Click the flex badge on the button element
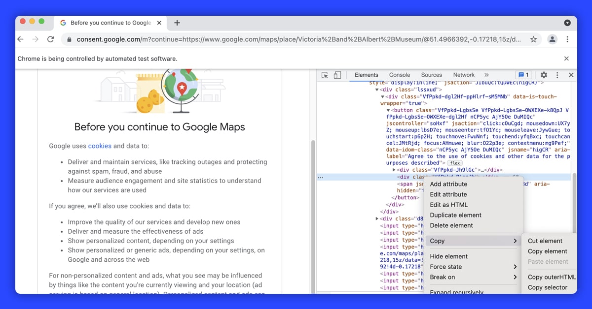The height and width of the screenshot is (309, 592). [454, 163]
